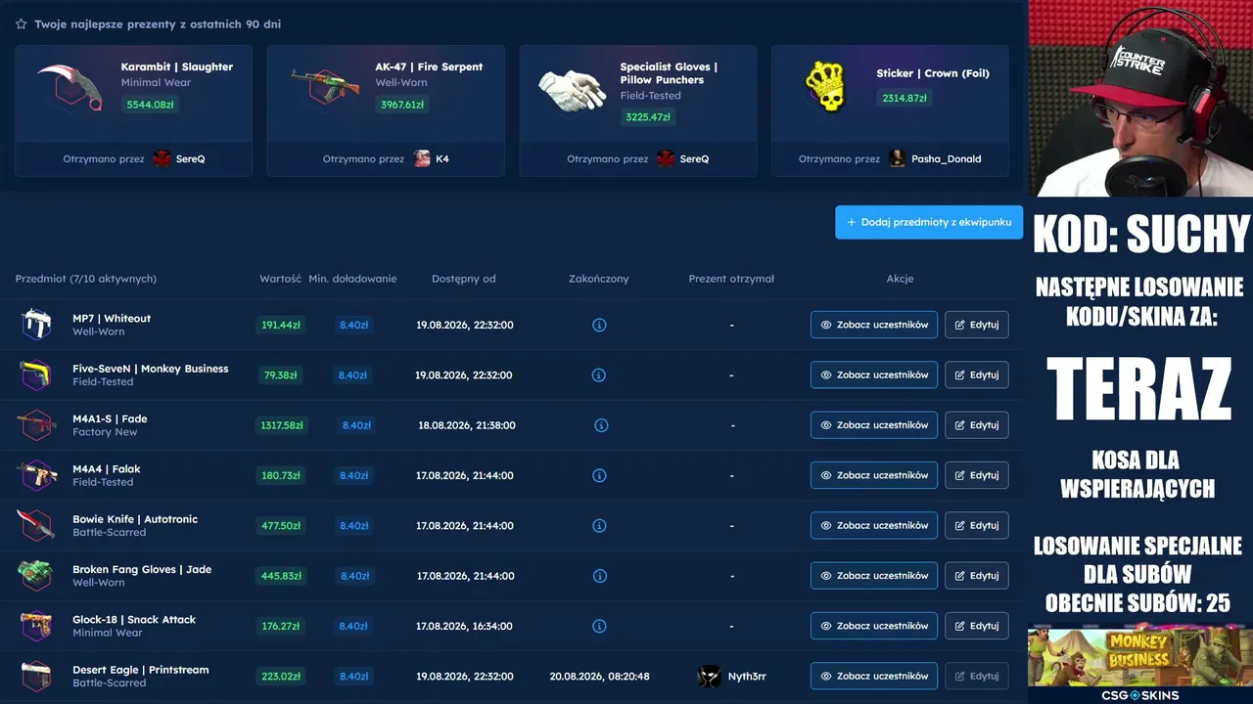Edit the Bowie Knife Autotronic giveaway
The height and width of the screenshot is (704, 1253).
click(x=976, y=525)
